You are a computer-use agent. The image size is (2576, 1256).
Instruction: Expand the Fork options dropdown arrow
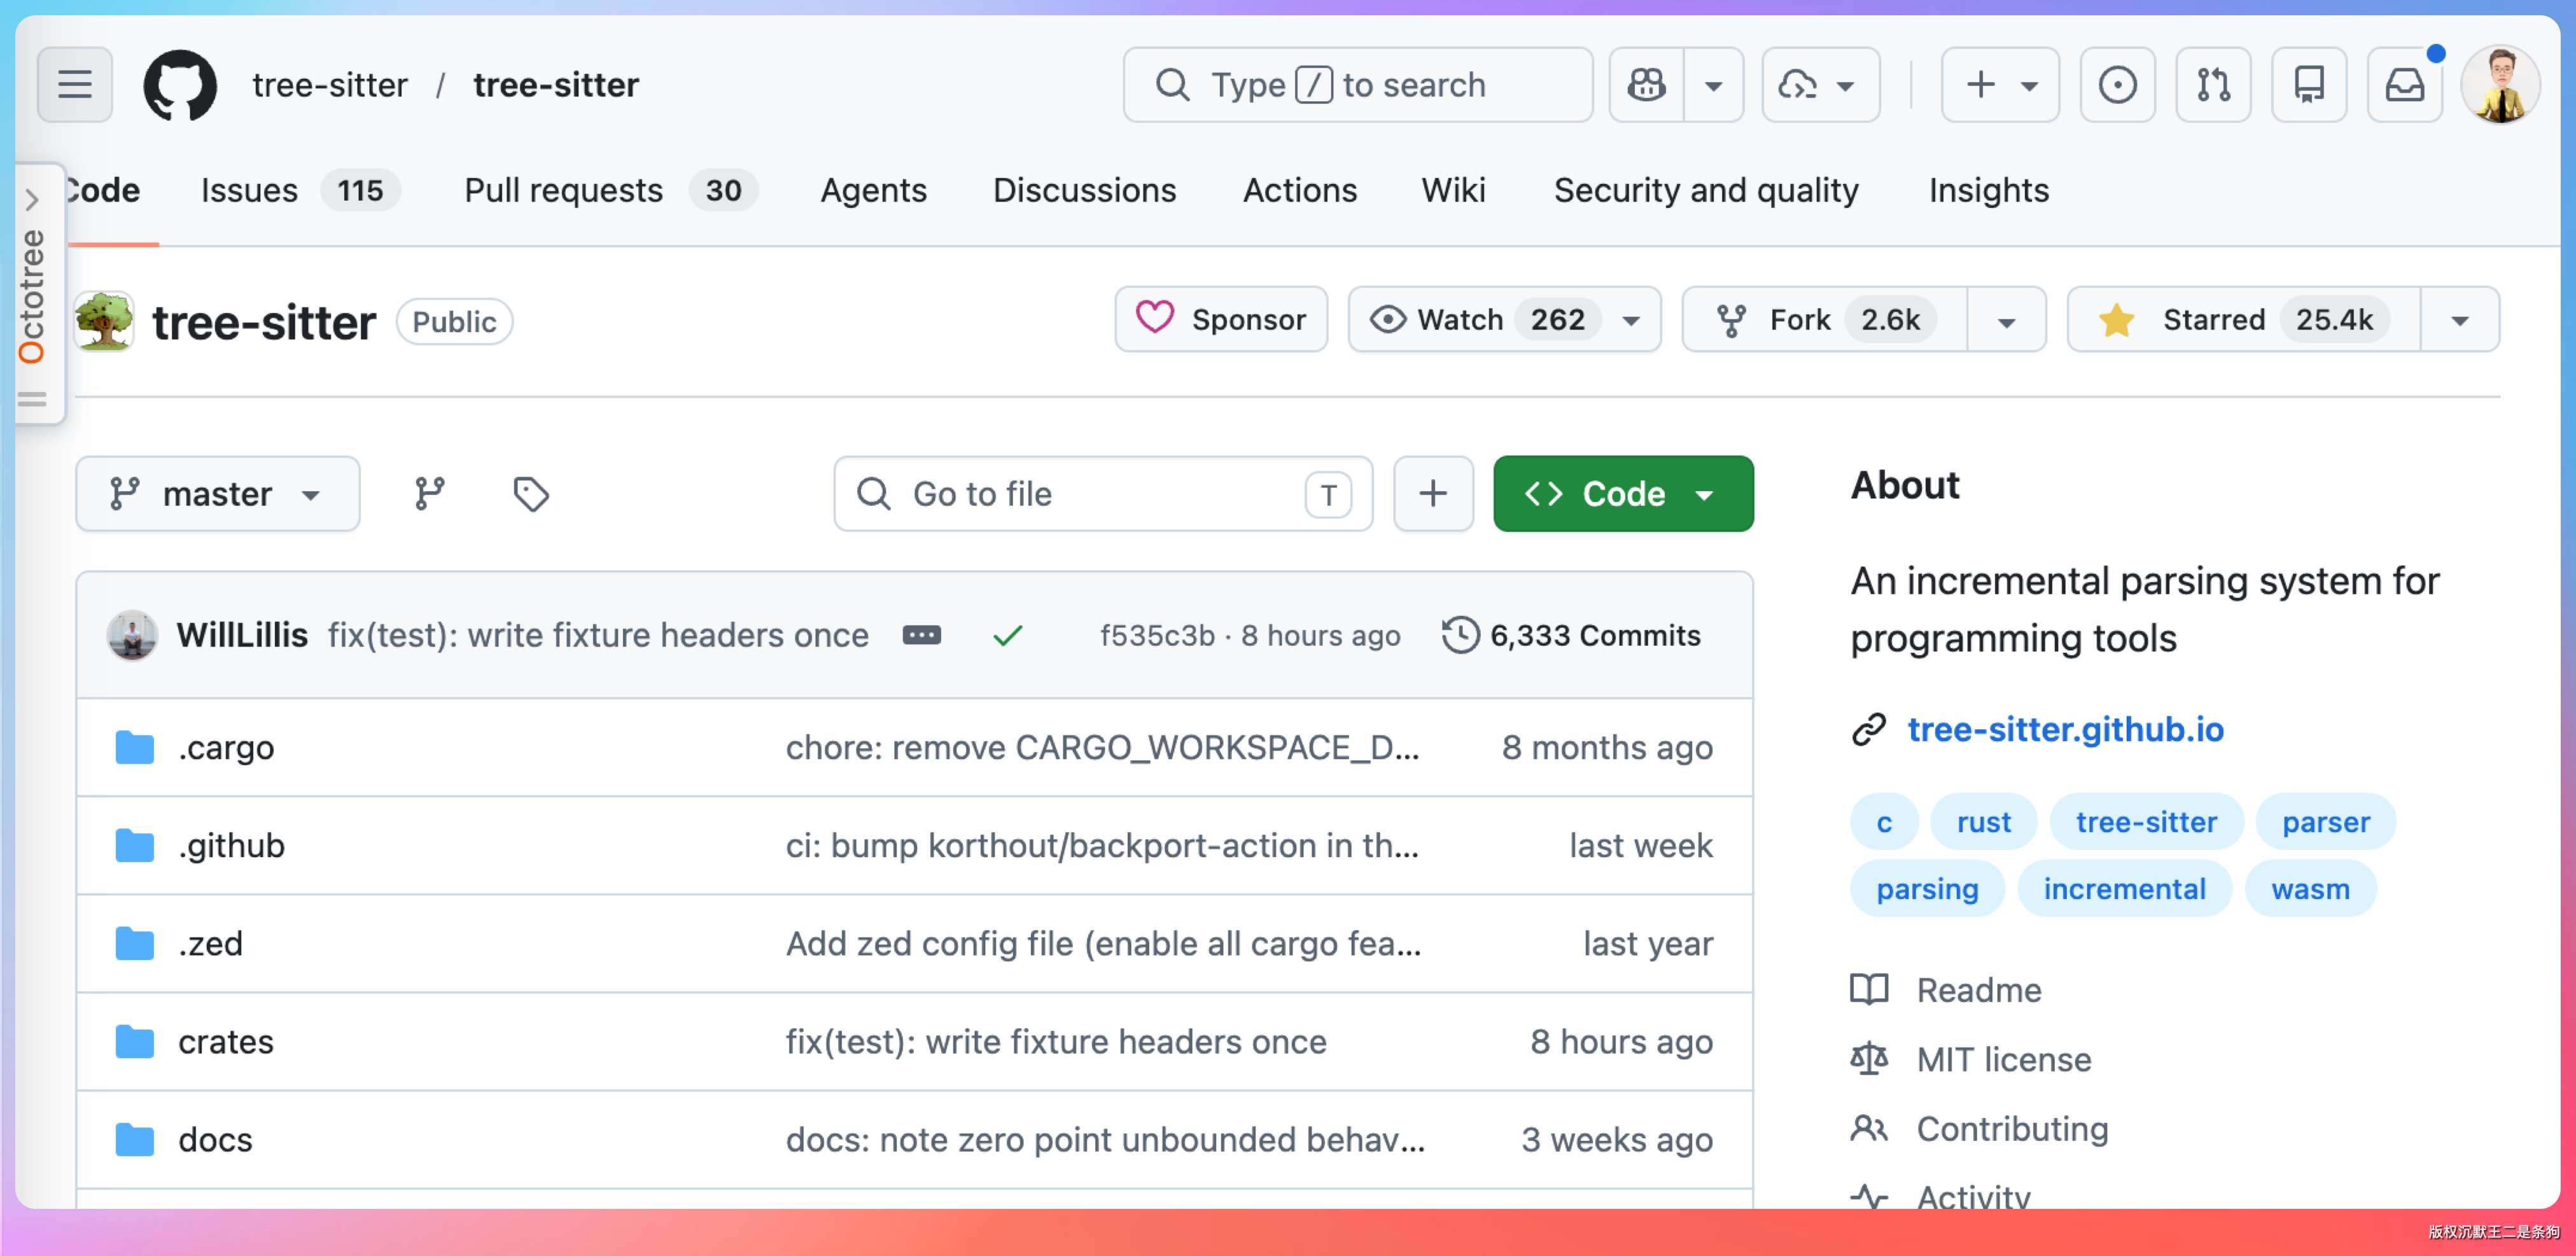coord(2006,319)
